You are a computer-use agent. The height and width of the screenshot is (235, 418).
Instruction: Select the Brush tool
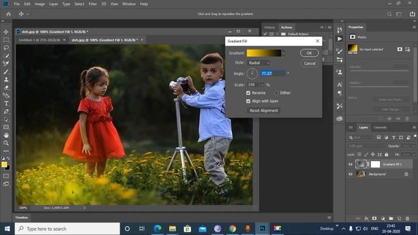click(x=6, y=72)
